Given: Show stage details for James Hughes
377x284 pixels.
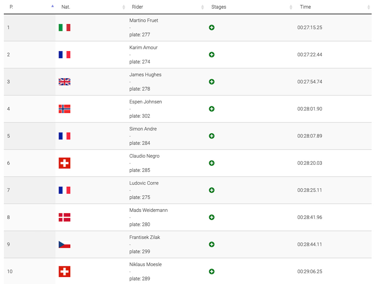Looking at the screenshot, I should coord(212,82).
